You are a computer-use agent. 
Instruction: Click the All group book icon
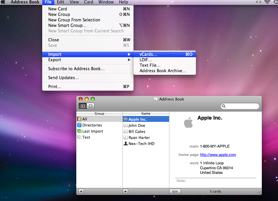point(79,119)
